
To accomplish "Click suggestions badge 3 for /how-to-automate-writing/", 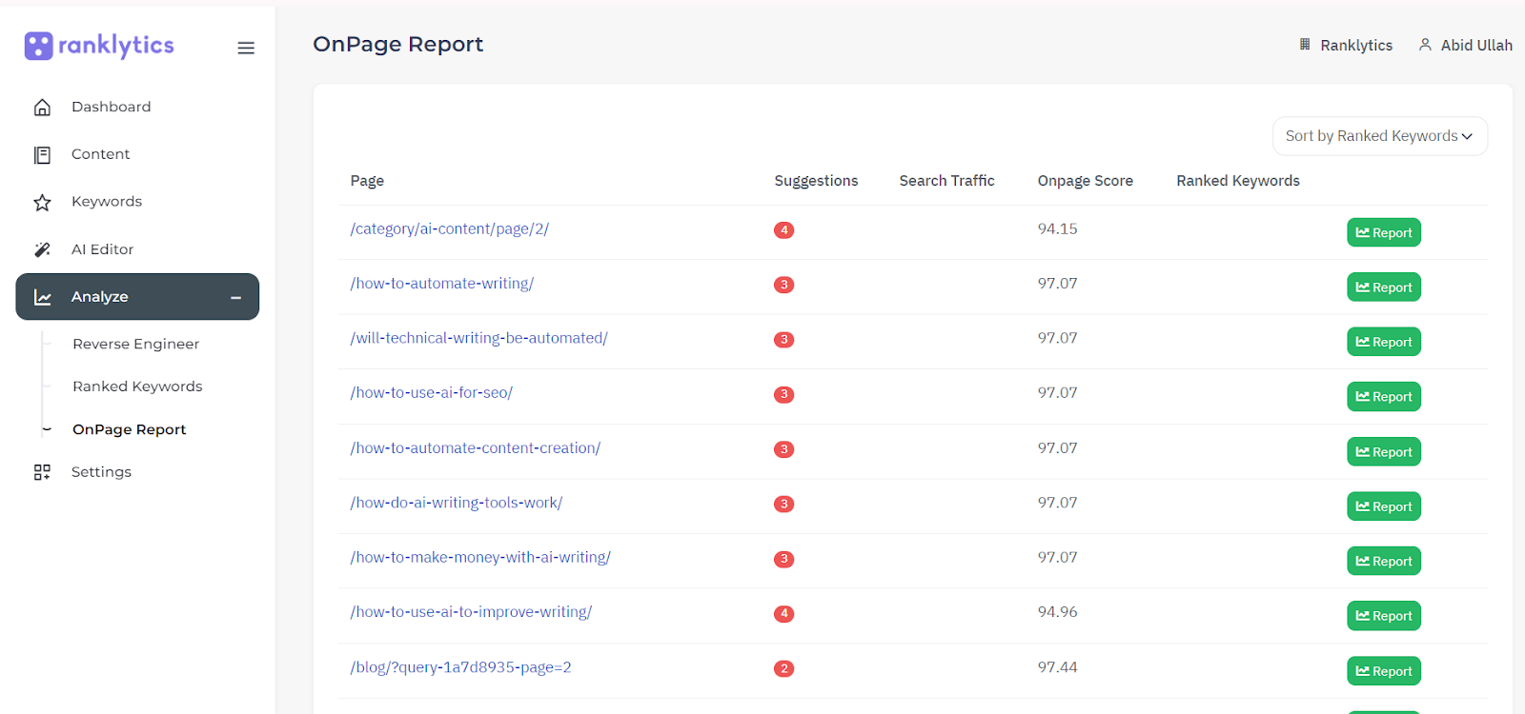I will [x=784, y=285].
